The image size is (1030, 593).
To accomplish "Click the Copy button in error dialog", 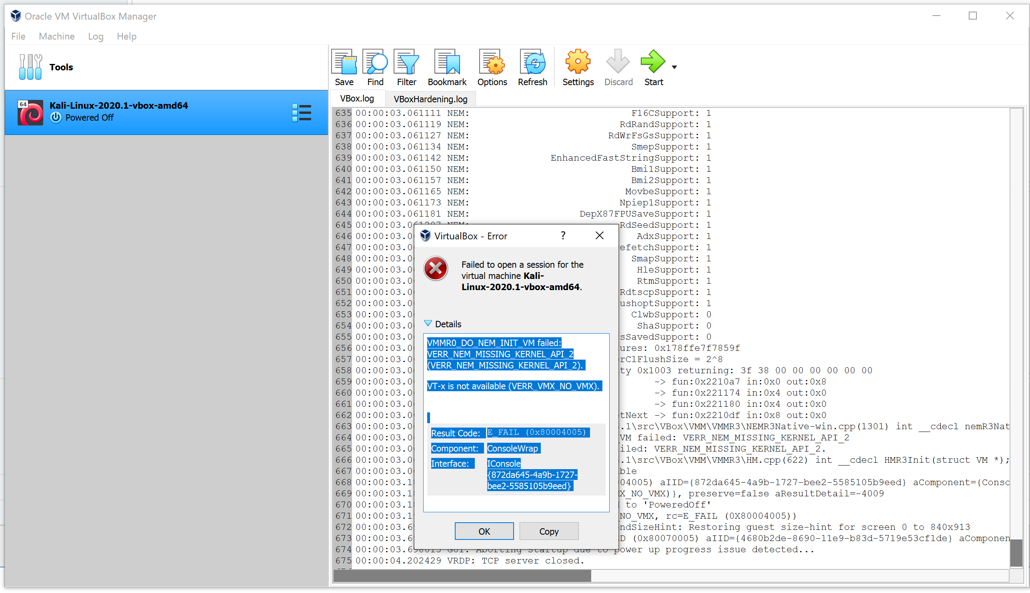I will click(x=549, y=531).
